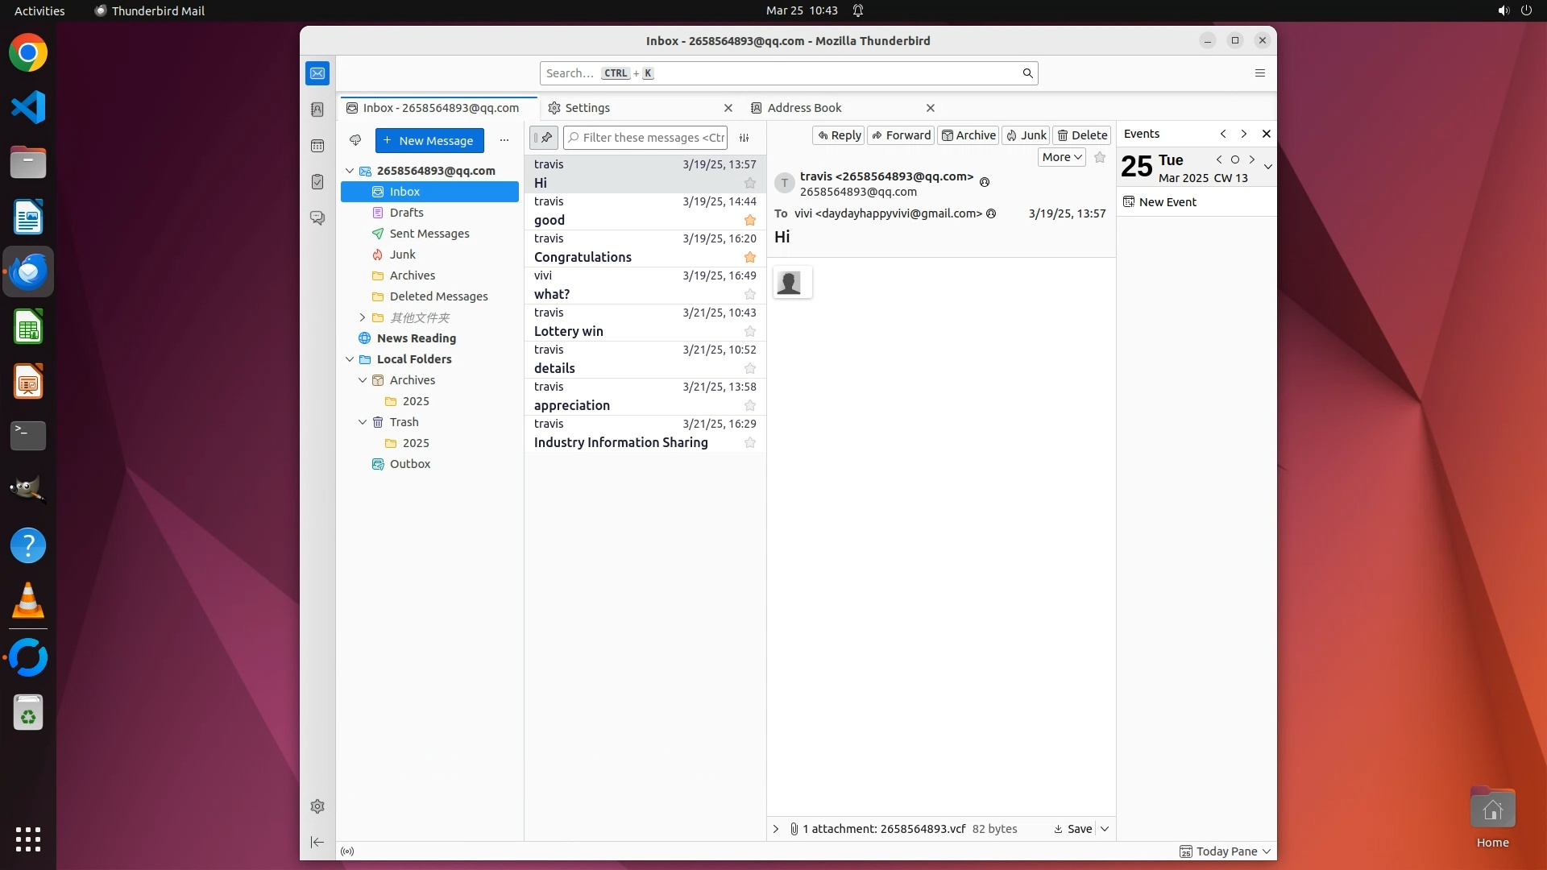
Task: Click the Get Messages icon
Action: pos(355,140)
